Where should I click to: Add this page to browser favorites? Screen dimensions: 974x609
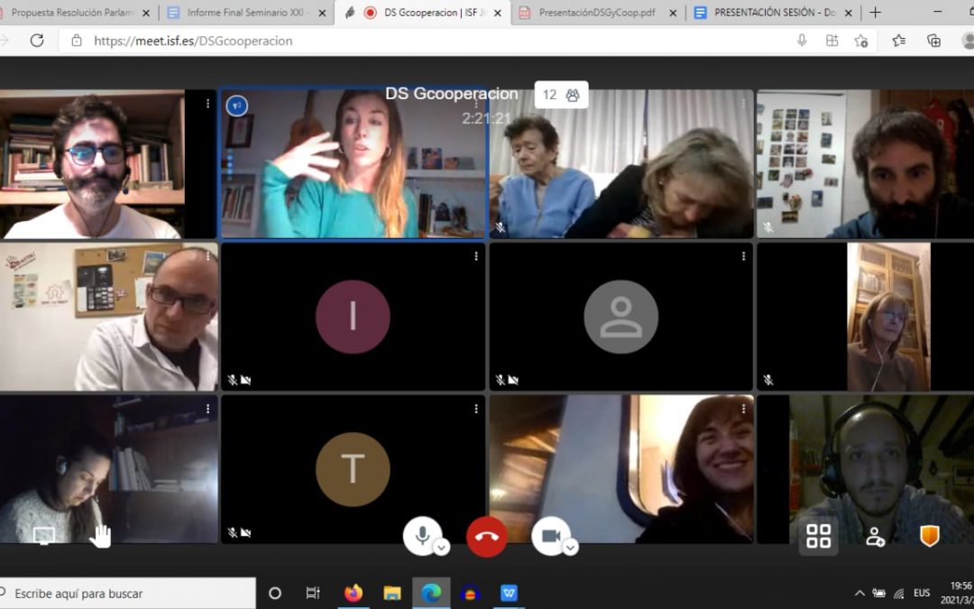tap(898, 41)
